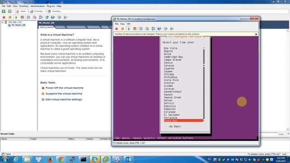Switch to the Summary tab
This screenshot has height=163, width=290.
pyautogui.click(x=60, y=27)
